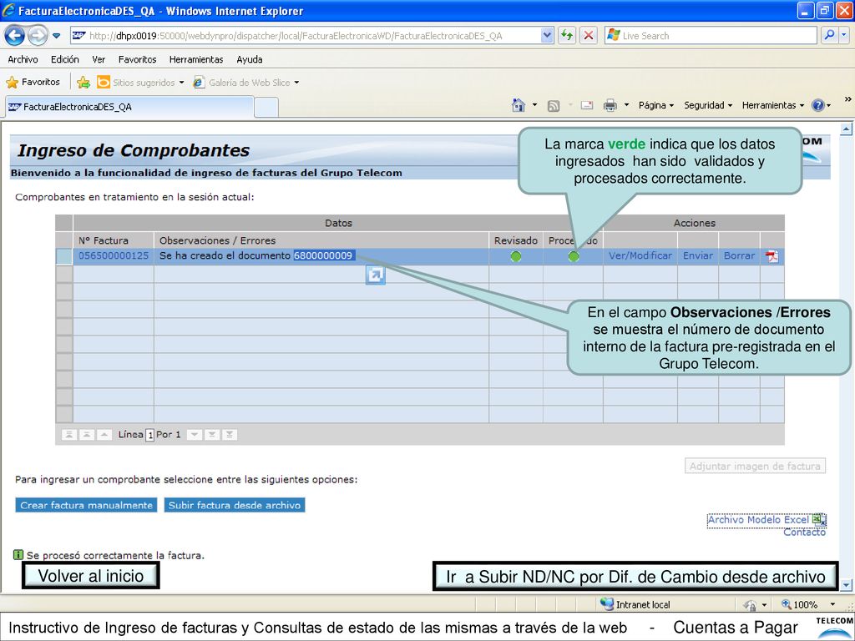This screenshot has width=855, height=641.
Task: Click the green Revisado status indicator
Action: [516, 256]
